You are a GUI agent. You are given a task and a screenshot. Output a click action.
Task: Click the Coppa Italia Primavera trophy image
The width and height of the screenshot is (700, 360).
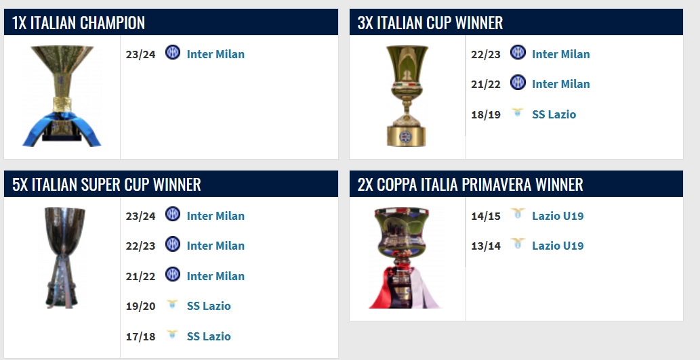pos(407,257)
